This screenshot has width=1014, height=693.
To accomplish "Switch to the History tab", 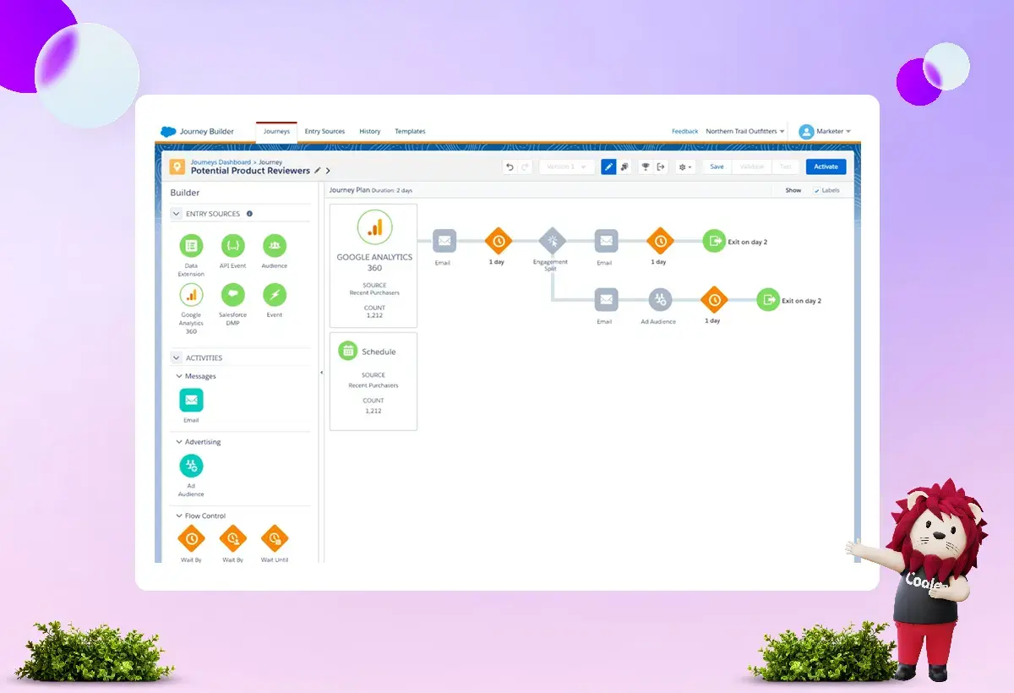I will coord(369,131).
